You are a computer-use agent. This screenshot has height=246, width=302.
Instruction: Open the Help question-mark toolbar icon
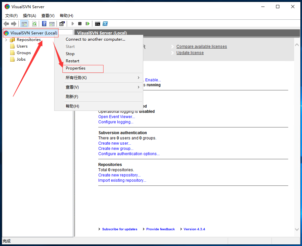(44, 24)
